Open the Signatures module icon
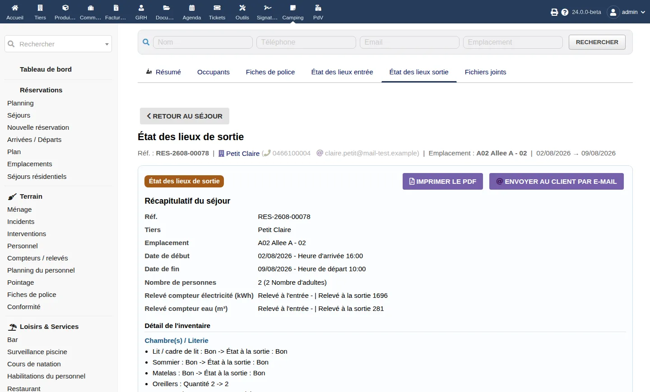This screenshot has height=392, width=650. [268, 8]
